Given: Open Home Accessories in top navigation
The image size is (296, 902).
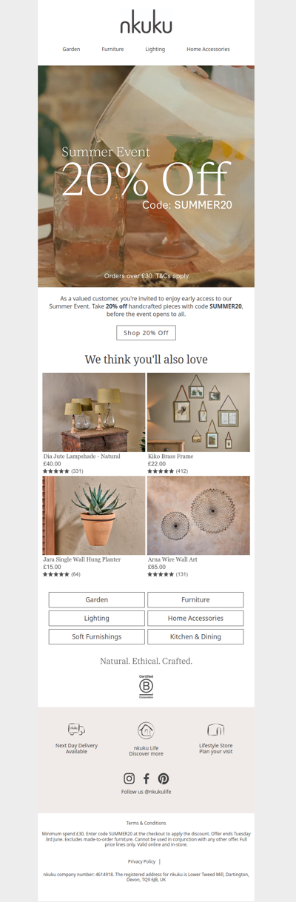Looking at the screenshot, I should [x=208, y=50].
